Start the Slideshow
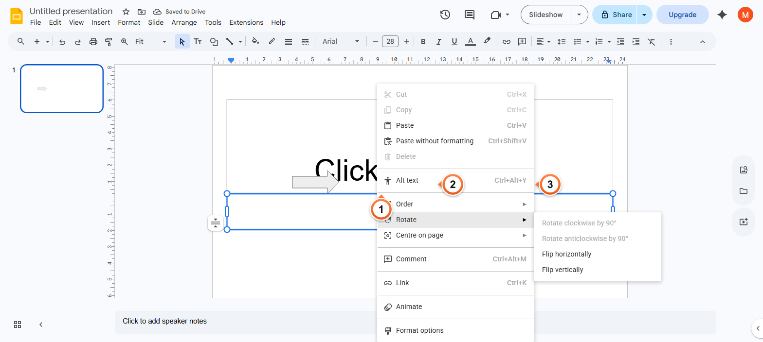Image resolution: width=763 pixels, height=342 pixels. coord(546,15)
